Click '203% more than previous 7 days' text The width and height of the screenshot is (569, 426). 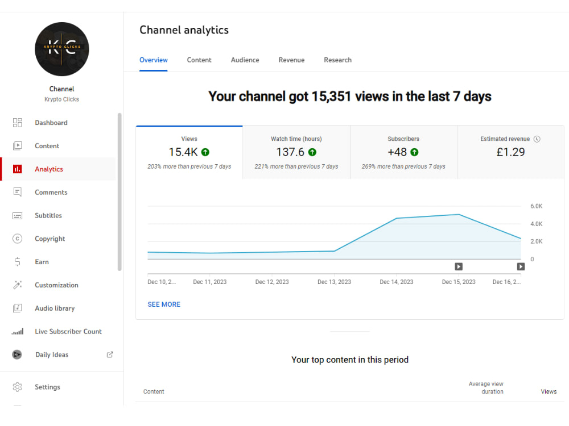[x=189, y=166]
